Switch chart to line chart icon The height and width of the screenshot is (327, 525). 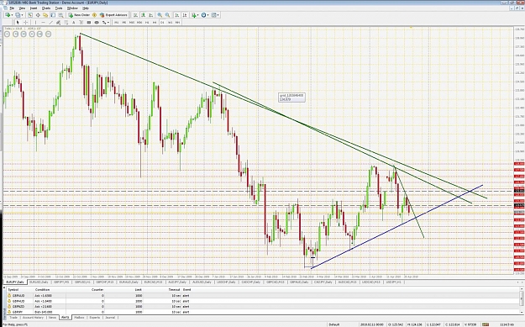coord(151,15)
